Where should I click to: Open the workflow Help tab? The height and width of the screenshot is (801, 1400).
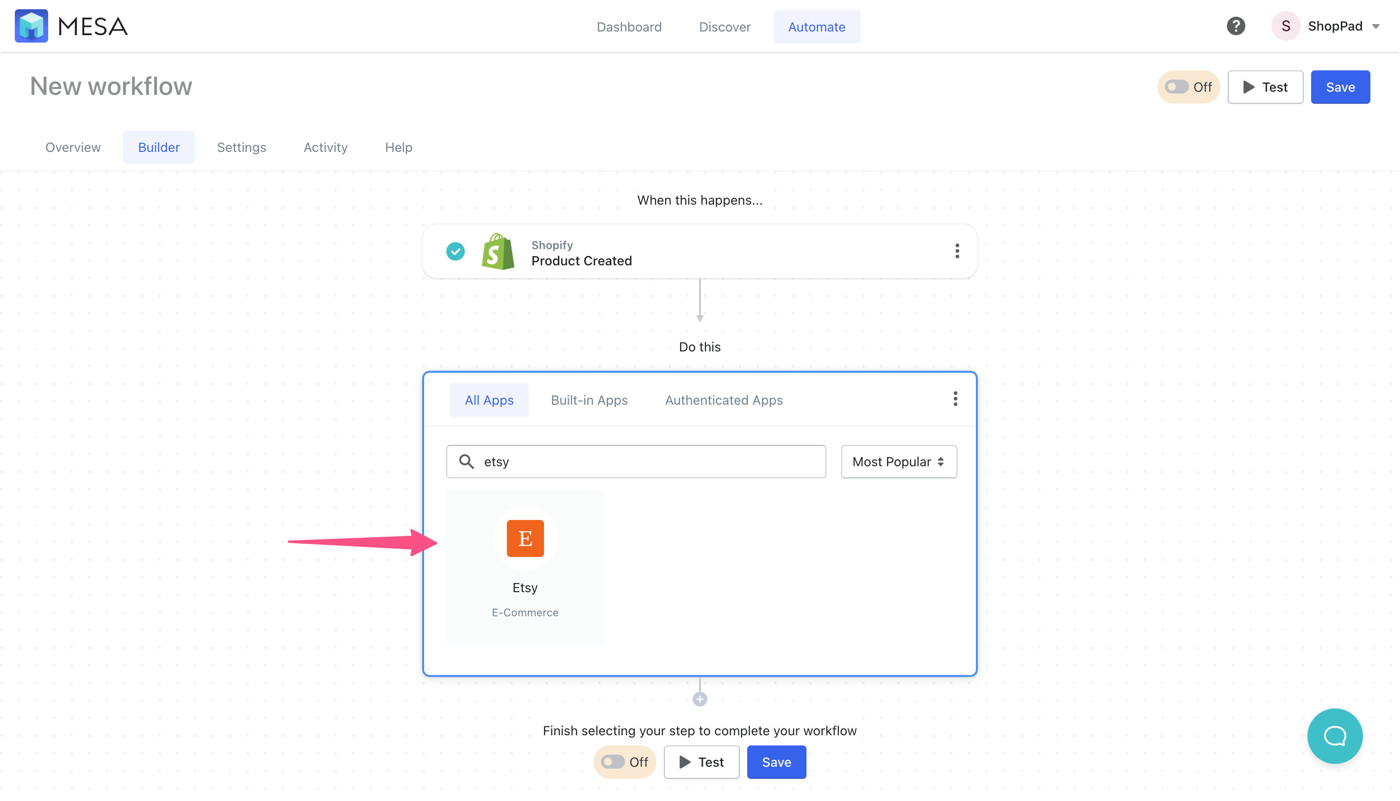click(x=398, y=147)
